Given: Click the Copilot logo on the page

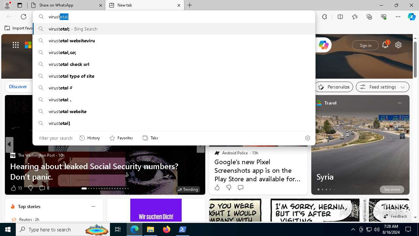Looking at the screenshot, I should (323, 45).
